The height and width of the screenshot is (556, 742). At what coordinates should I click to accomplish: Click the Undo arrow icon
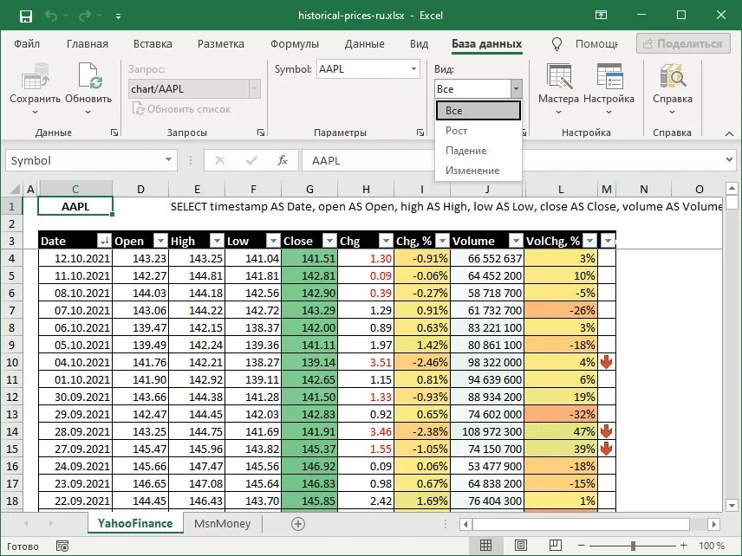point(51,16)
